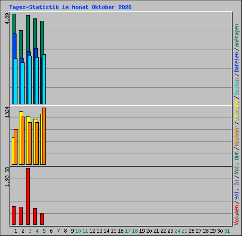Click the 1.93 GB axis label
This screenshot has height=236, width=242.
[7, 177]
